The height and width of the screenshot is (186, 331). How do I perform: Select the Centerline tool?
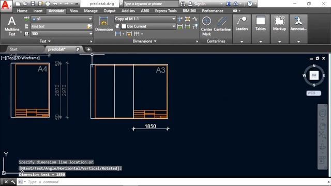click(222, 24)
